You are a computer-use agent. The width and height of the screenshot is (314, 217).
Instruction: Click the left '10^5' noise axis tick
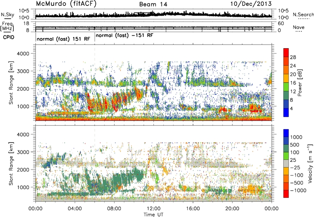point(24,11)
